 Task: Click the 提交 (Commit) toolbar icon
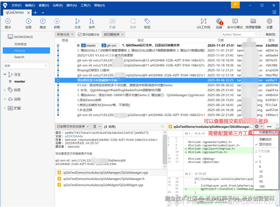[x=8, y=21]
